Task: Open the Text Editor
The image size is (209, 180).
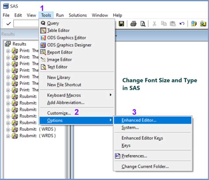Action: [76, 67]
